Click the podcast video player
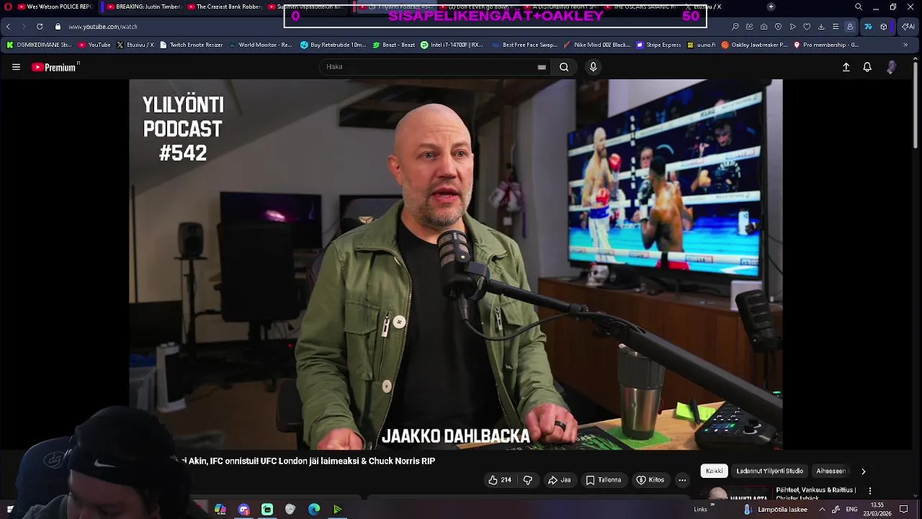Viewport: 922px width, 519px height. pyautogui.click(x=455, y=264)
